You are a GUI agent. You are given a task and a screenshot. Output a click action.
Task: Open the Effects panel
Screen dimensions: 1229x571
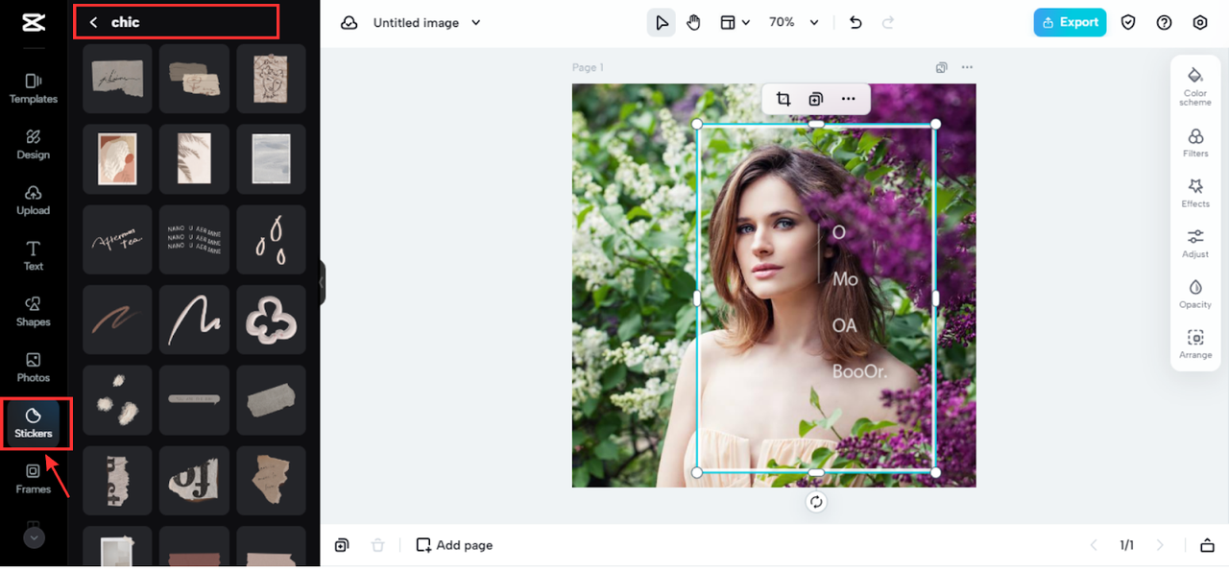click(x=1195, y=192)
